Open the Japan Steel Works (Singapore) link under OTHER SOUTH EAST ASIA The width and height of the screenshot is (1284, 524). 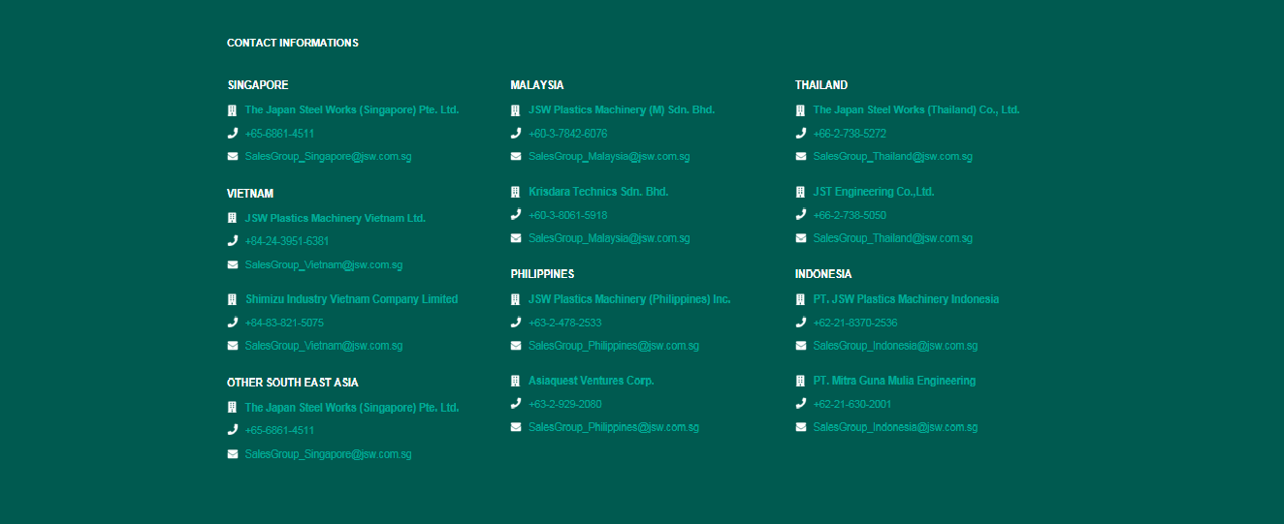click(x=351, y=408)
